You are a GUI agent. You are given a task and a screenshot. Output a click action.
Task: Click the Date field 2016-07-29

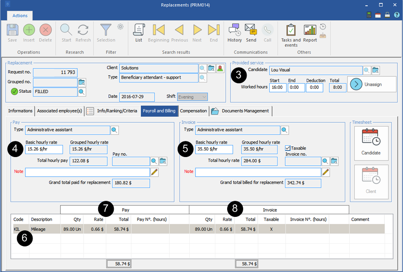(137, 97)
